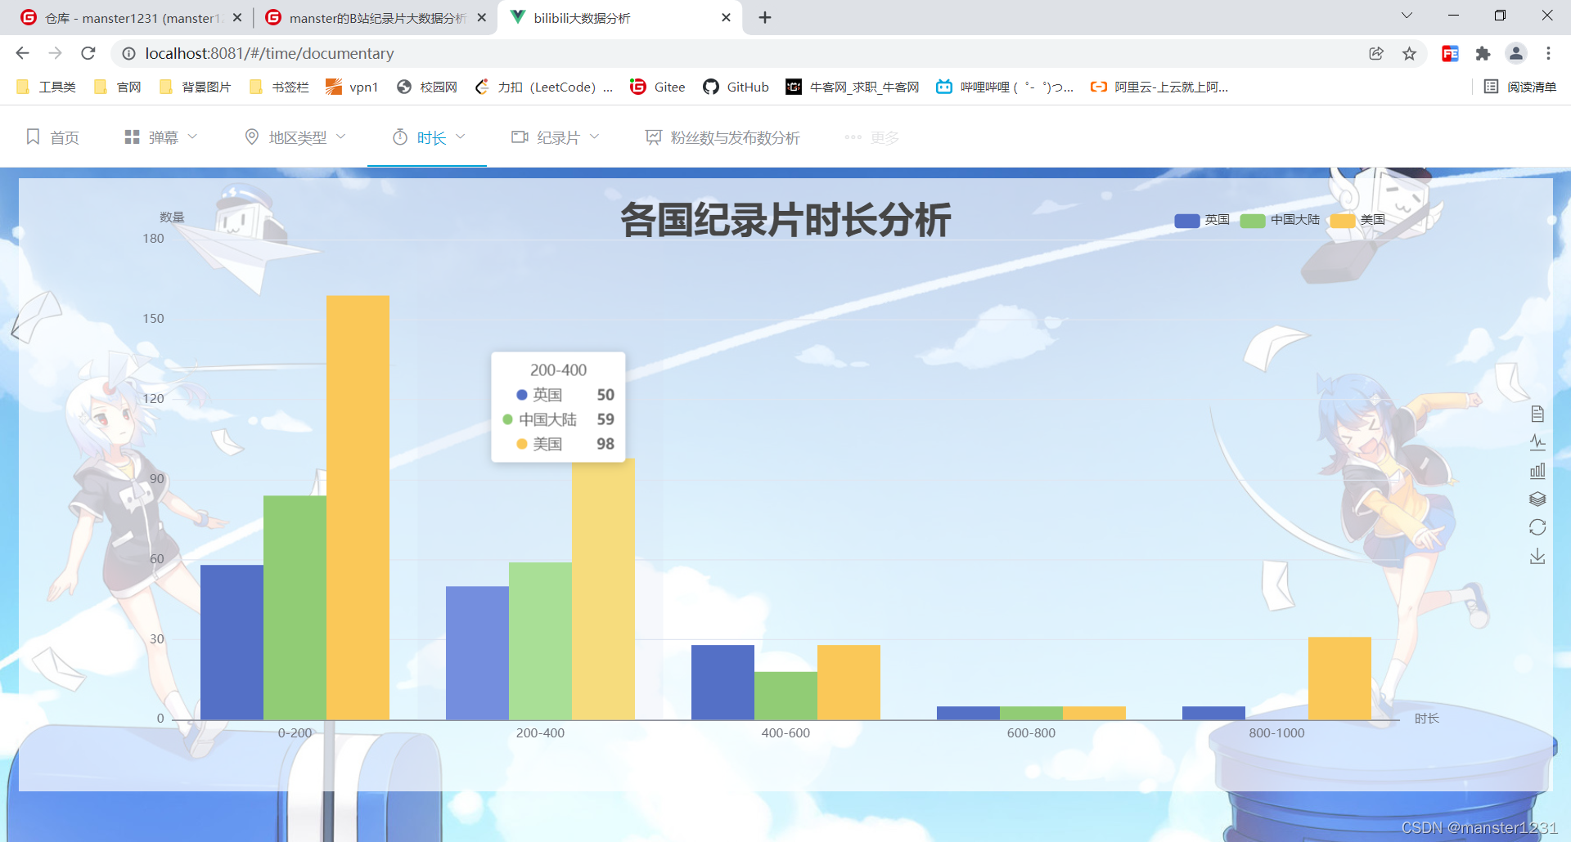Expand the 弹幕 dropdown menu
Viewport: 1571px width, 842px height.
(x=161, y=137)
